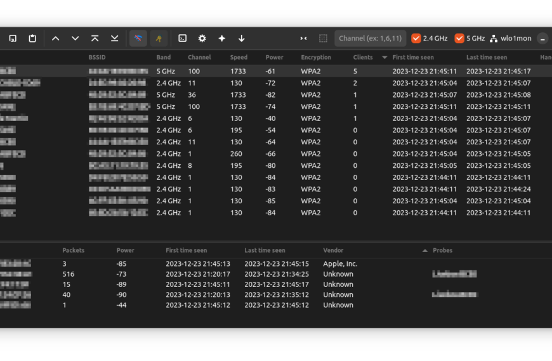
Task: Click client first seen 2023-12-23 21:20:17
Action: click(198, 274)
